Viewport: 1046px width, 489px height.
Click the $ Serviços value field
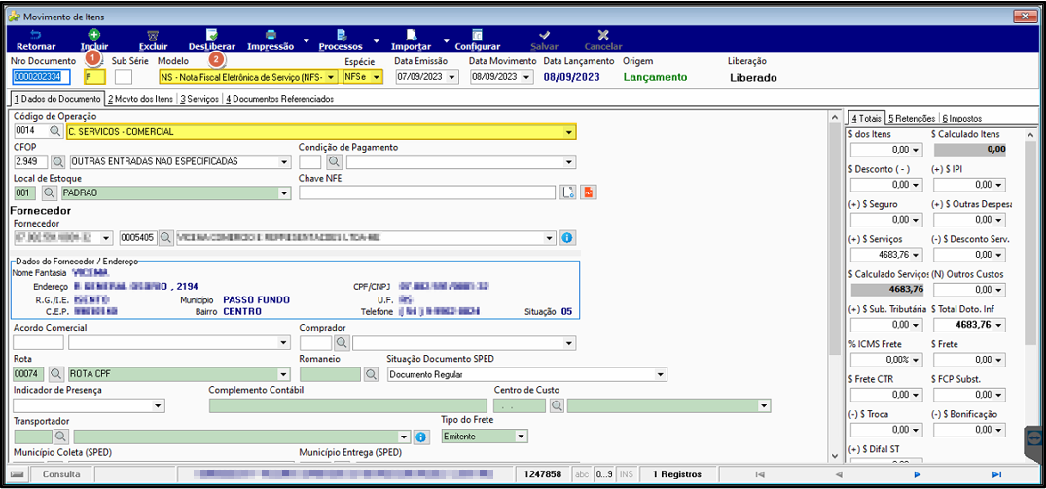(x=885, y=255)
